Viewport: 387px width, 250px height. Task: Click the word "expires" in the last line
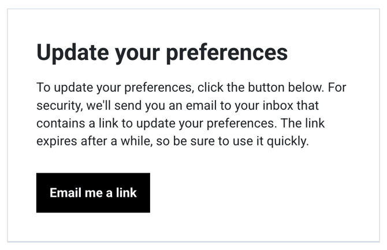pos(57,142)
